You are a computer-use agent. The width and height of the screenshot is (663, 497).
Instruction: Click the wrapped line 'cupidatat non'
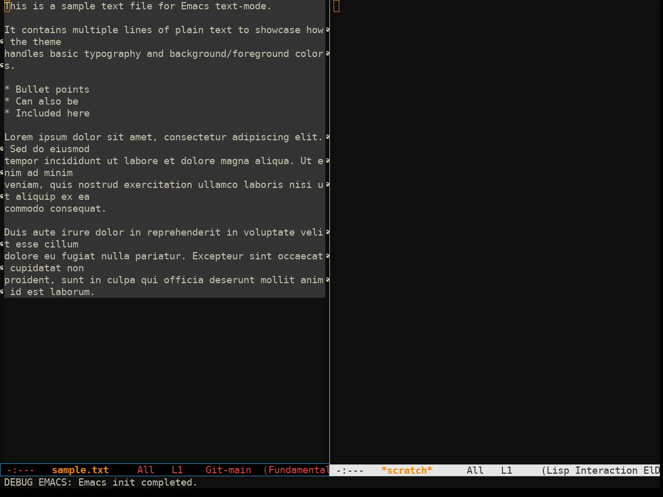47,268
